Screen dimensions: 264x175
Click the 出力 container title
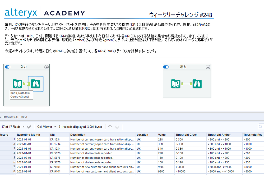tap(183, 67)
